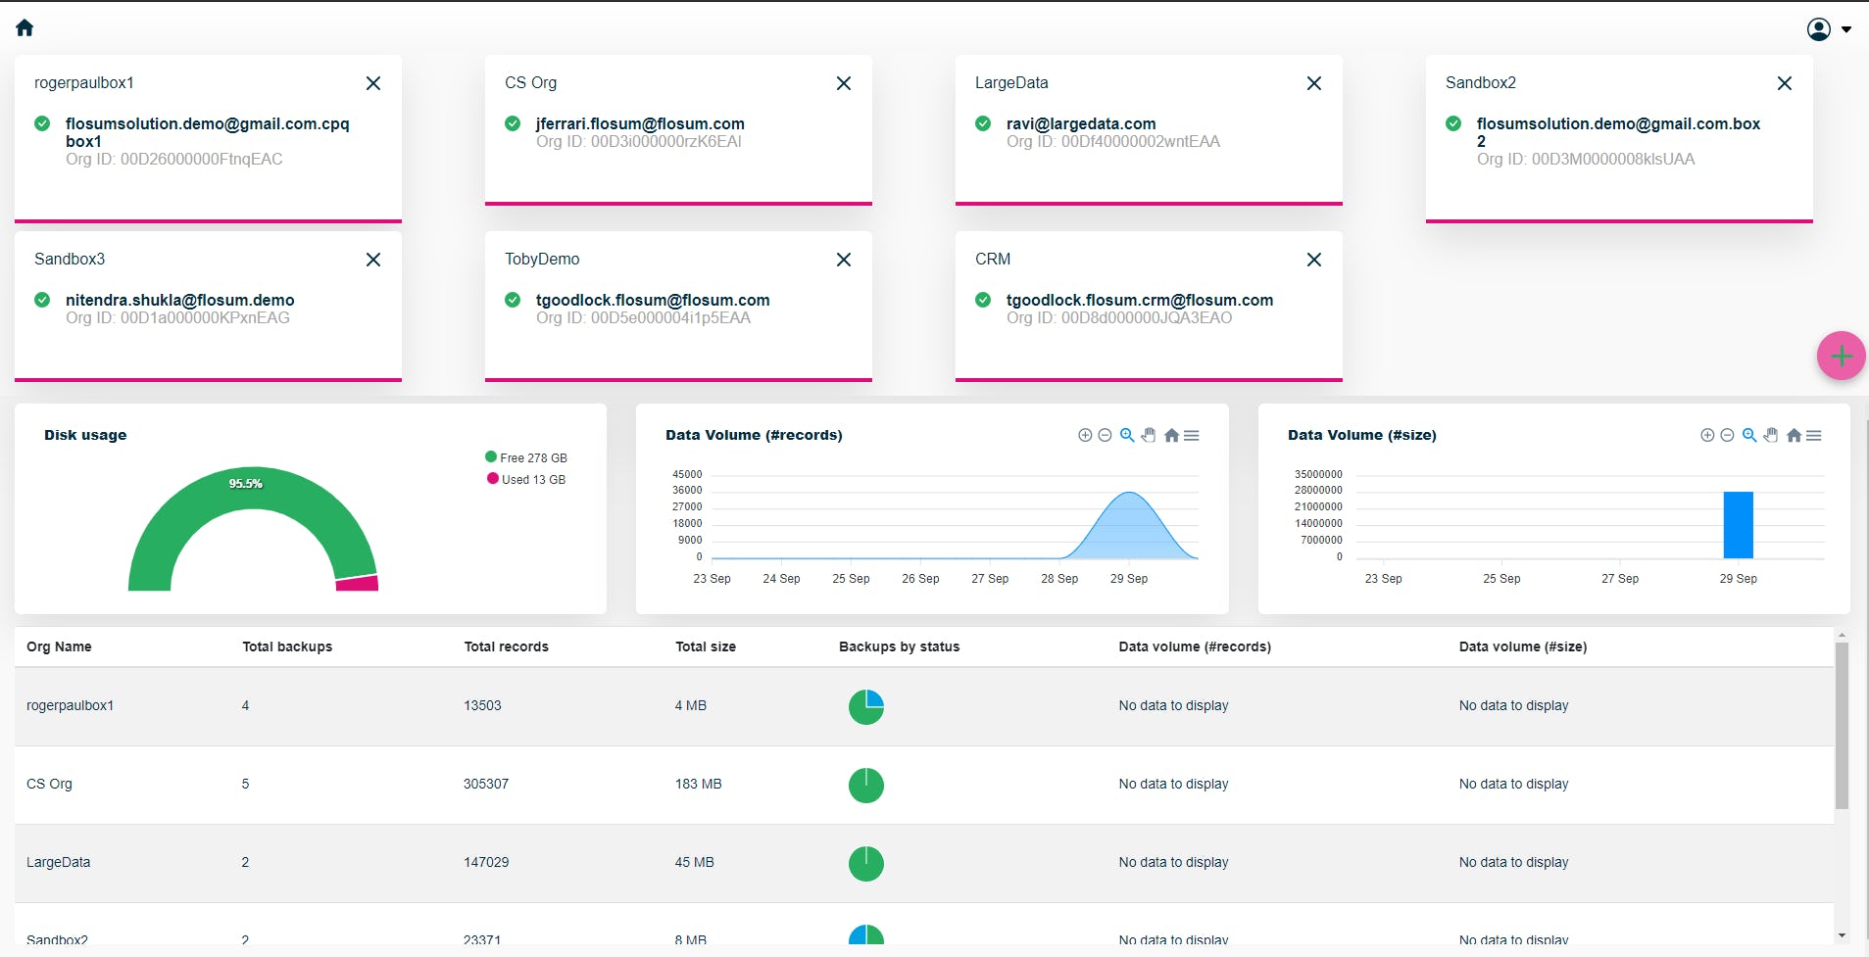Reset zoom with home icon on size chart
Screen dimensions: 1869x957
click(1794, 435)
